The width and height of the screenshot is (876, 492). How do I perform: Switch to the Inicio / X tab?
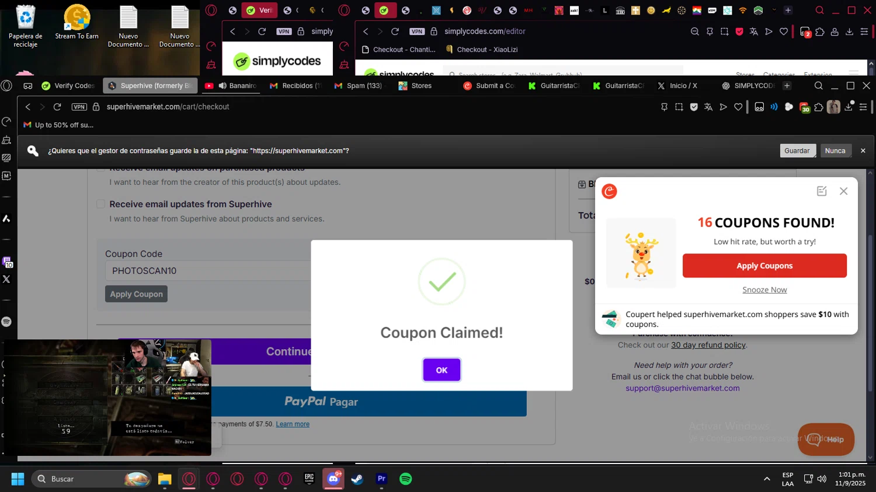677,86
